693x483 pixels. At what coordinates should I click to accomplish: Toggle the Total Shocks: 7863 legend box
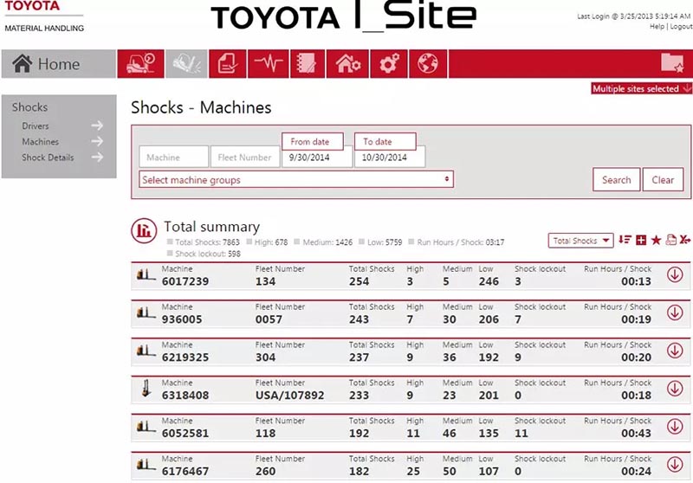point(170,241)
